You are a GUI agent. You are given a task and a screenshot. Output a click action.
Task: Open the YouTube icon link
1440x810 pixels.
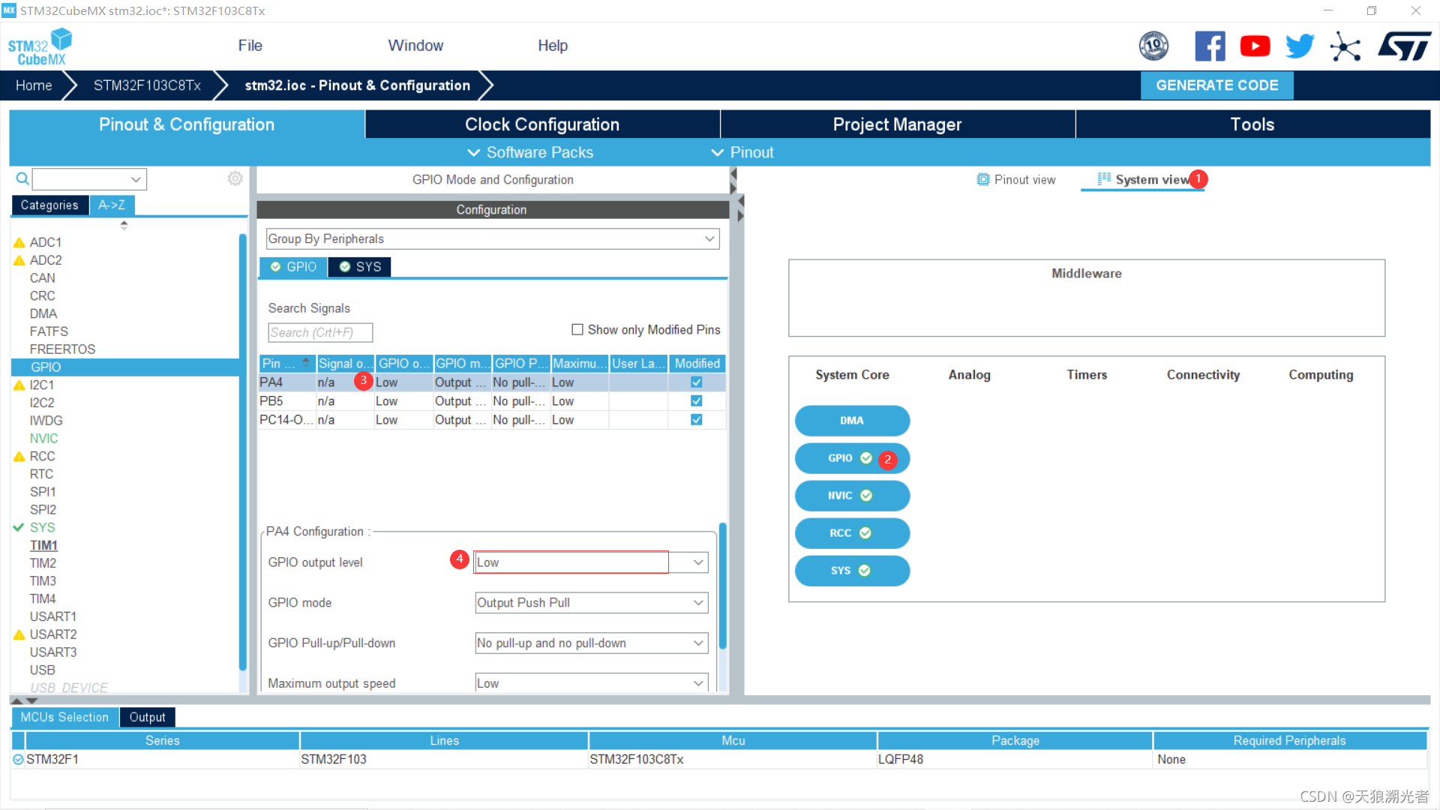coord(1255,46)
